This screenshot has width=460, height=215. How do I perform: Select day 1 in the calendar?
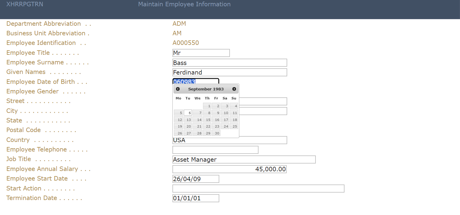click(x=207, y=106)
